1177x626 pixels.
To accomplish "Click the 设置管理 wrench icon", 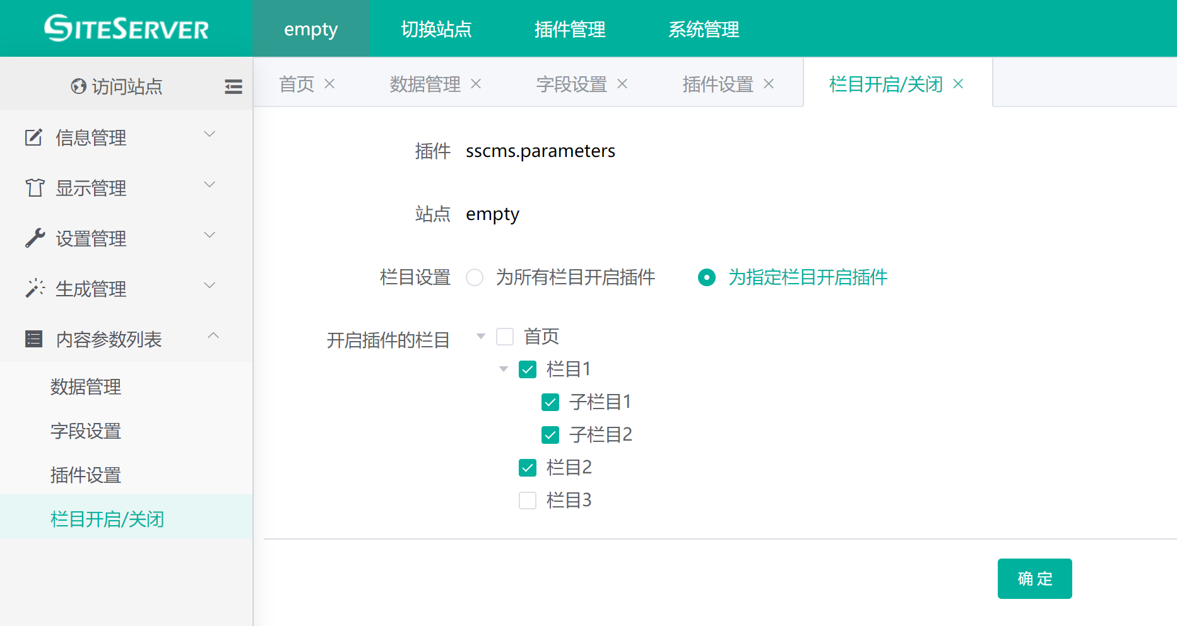I will pyautogui.click(x=35, y=238).
